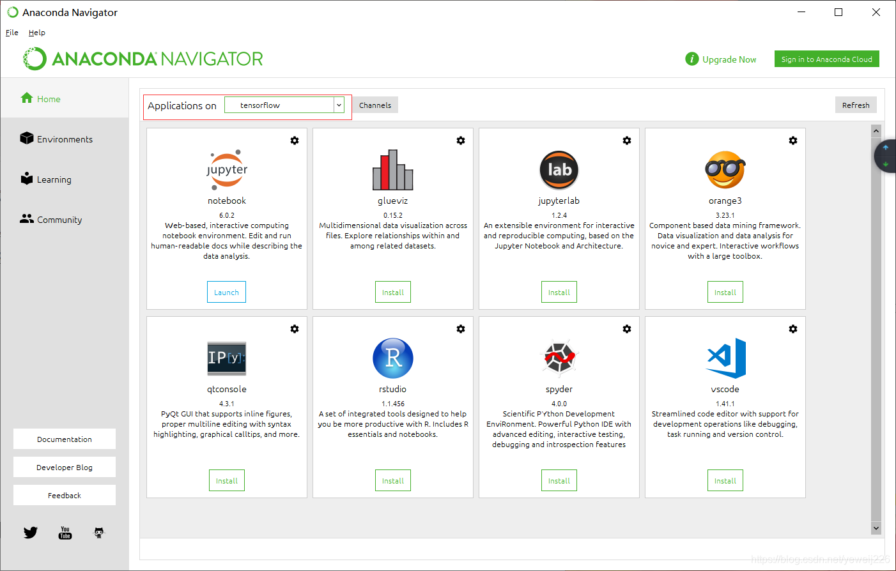
Task: Click the jupyterlab lab logo
Action: (559, 170)
